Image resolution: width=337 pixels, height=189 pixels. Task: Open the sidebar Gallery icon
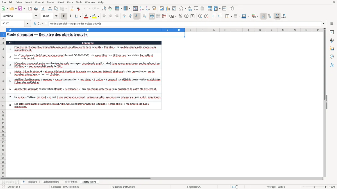332,48
